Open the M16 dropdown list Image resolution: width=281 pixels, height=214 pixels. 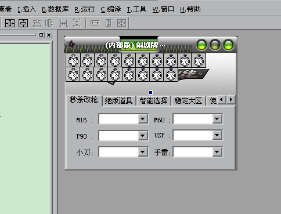click(143, 118)
